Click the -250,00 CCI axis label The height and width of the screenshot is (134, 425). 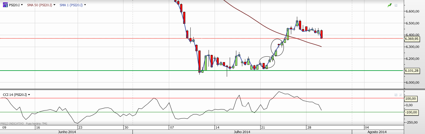tap(412, 122)
